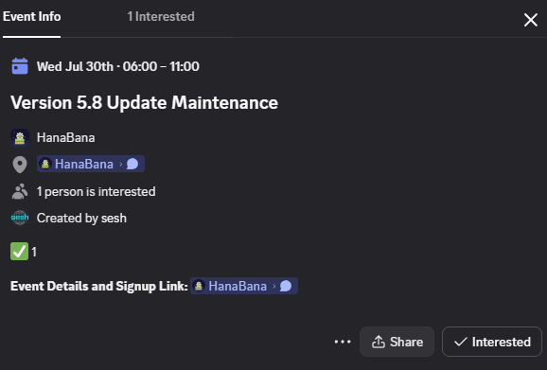Viewport: 547px width, 370px height.
Task: Click the Share button
Action: click(397, 342)
